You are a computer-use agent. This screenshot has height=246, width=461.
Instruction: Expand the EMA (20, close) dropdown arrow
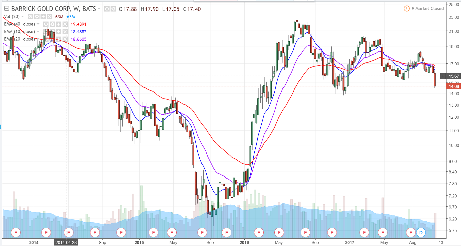[38, 39]
